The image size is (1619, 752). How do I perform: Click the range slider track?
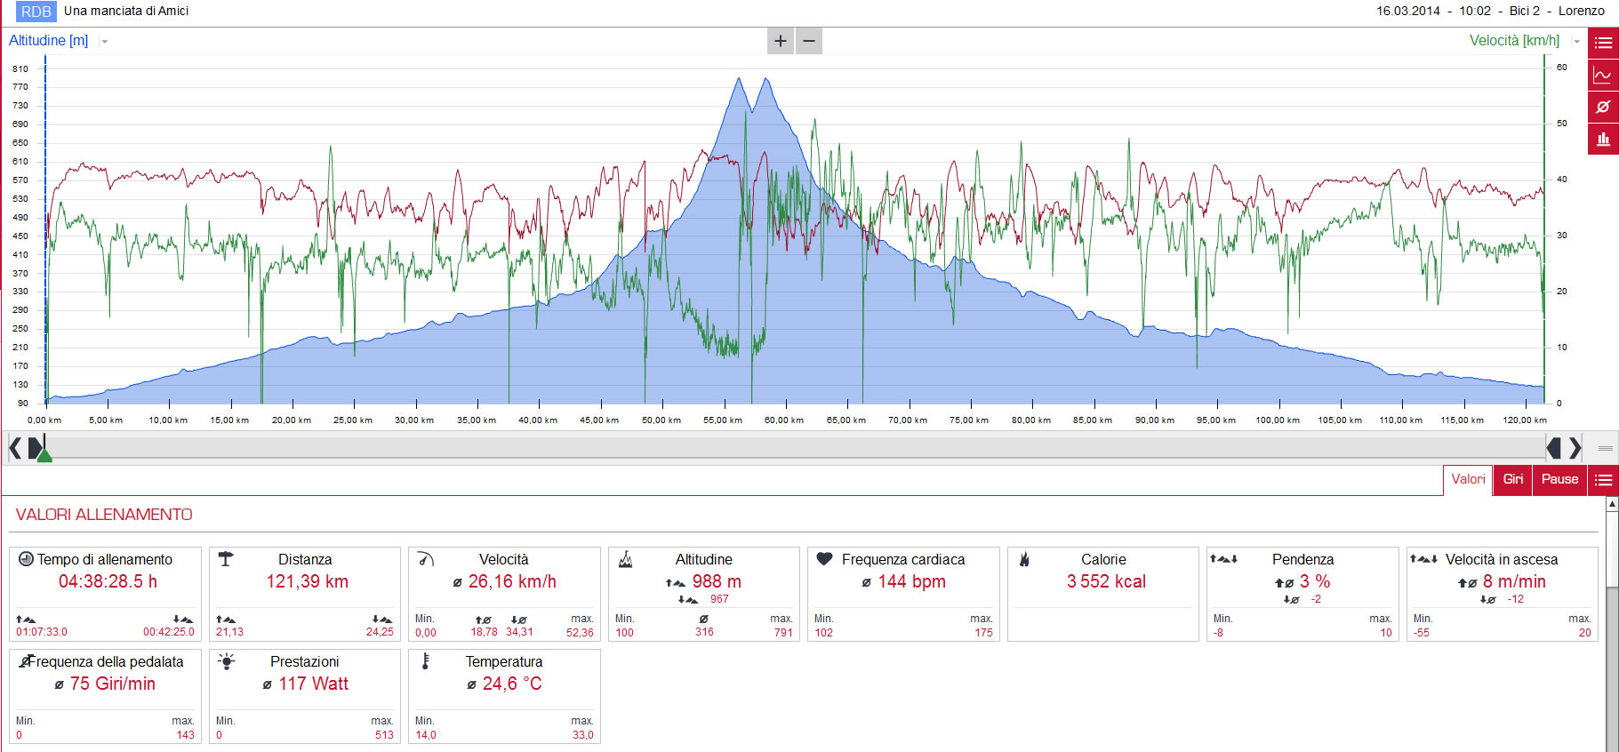point(795,448)
